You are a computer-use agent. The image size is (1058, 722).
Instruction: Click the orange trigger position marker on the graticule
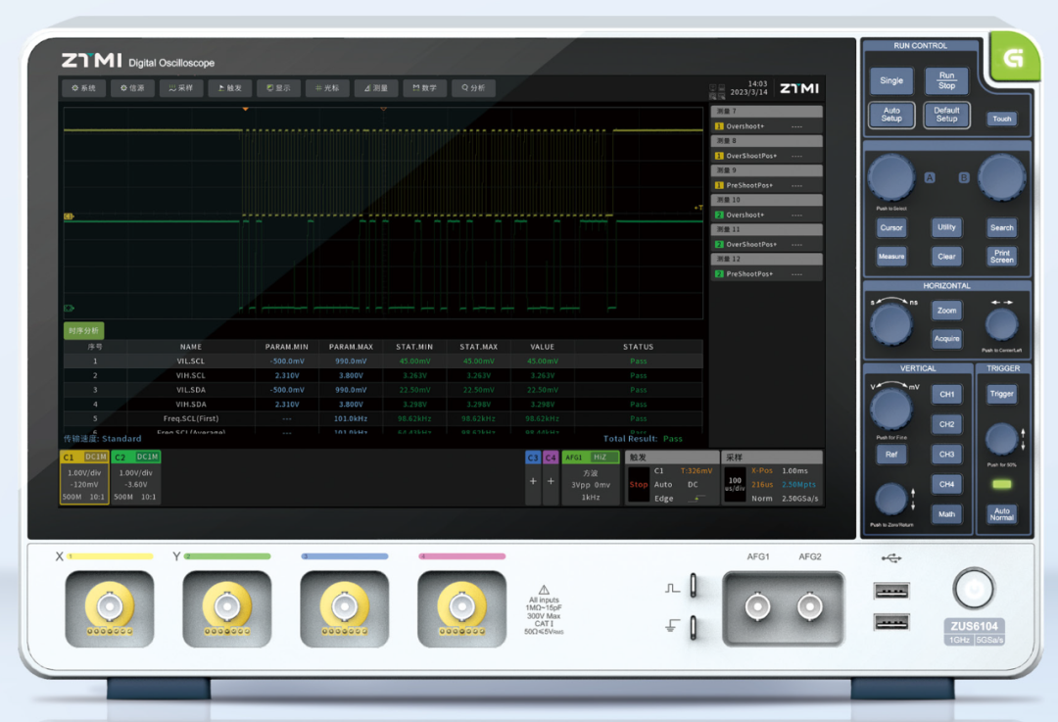pyautogui.click(x=246, y=109)
